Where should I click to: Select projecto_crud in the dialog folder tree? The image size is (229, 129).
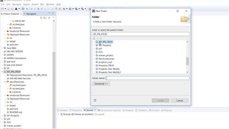point(105,62)
